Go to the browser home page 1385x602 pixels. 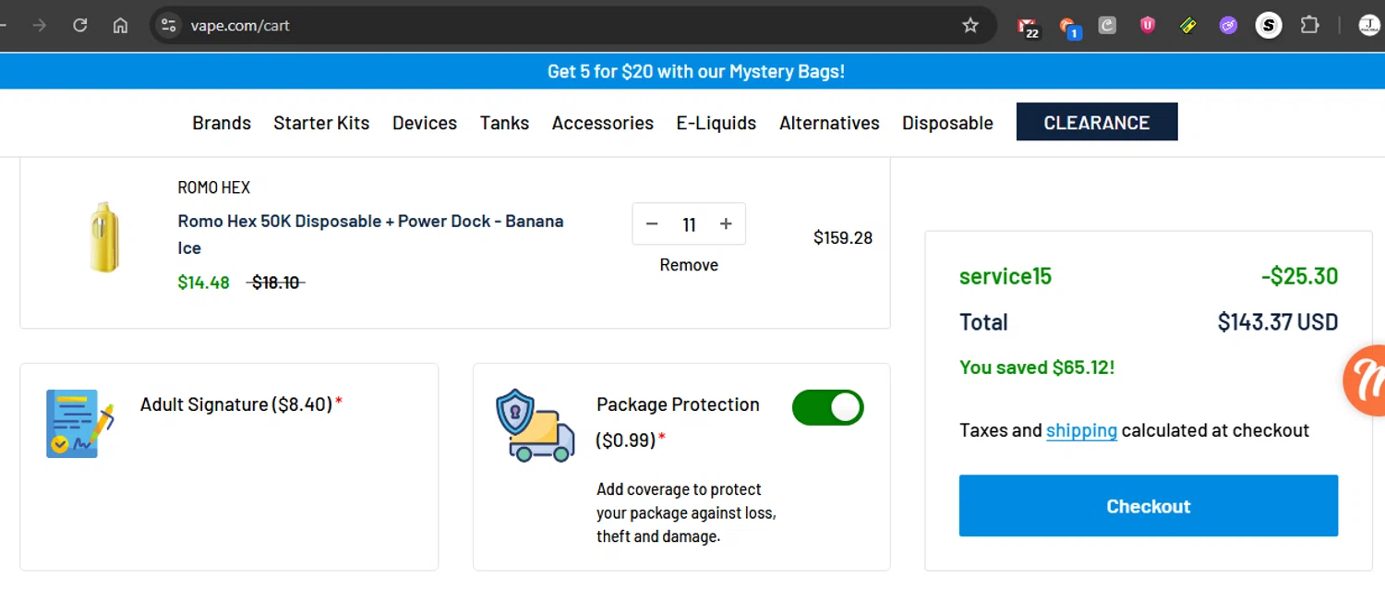[120, 26]
